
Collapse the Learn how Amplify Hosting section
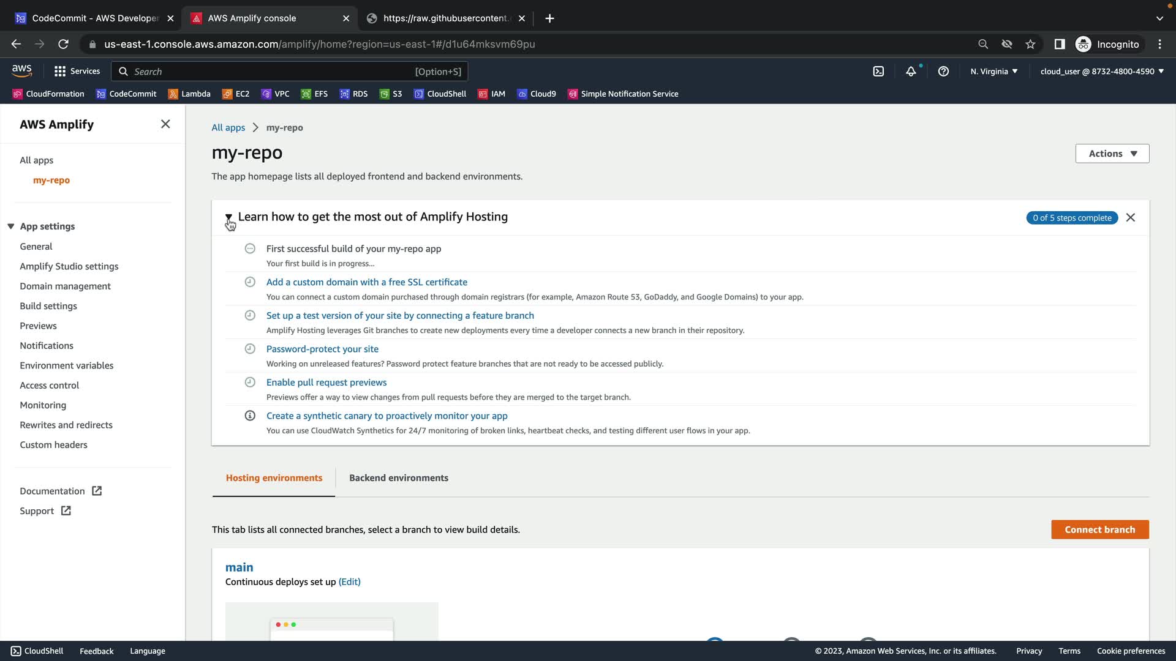(x=228, y=217)
